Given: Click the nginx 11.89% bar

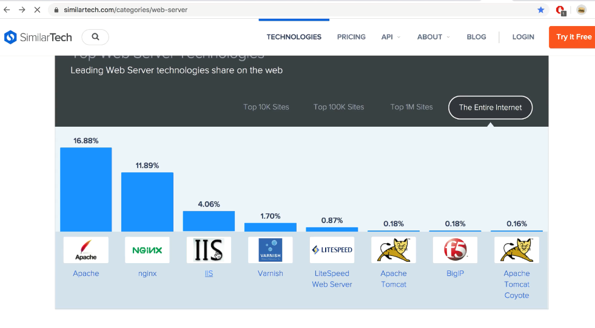Looking at the screenshot, I should 147,202.
